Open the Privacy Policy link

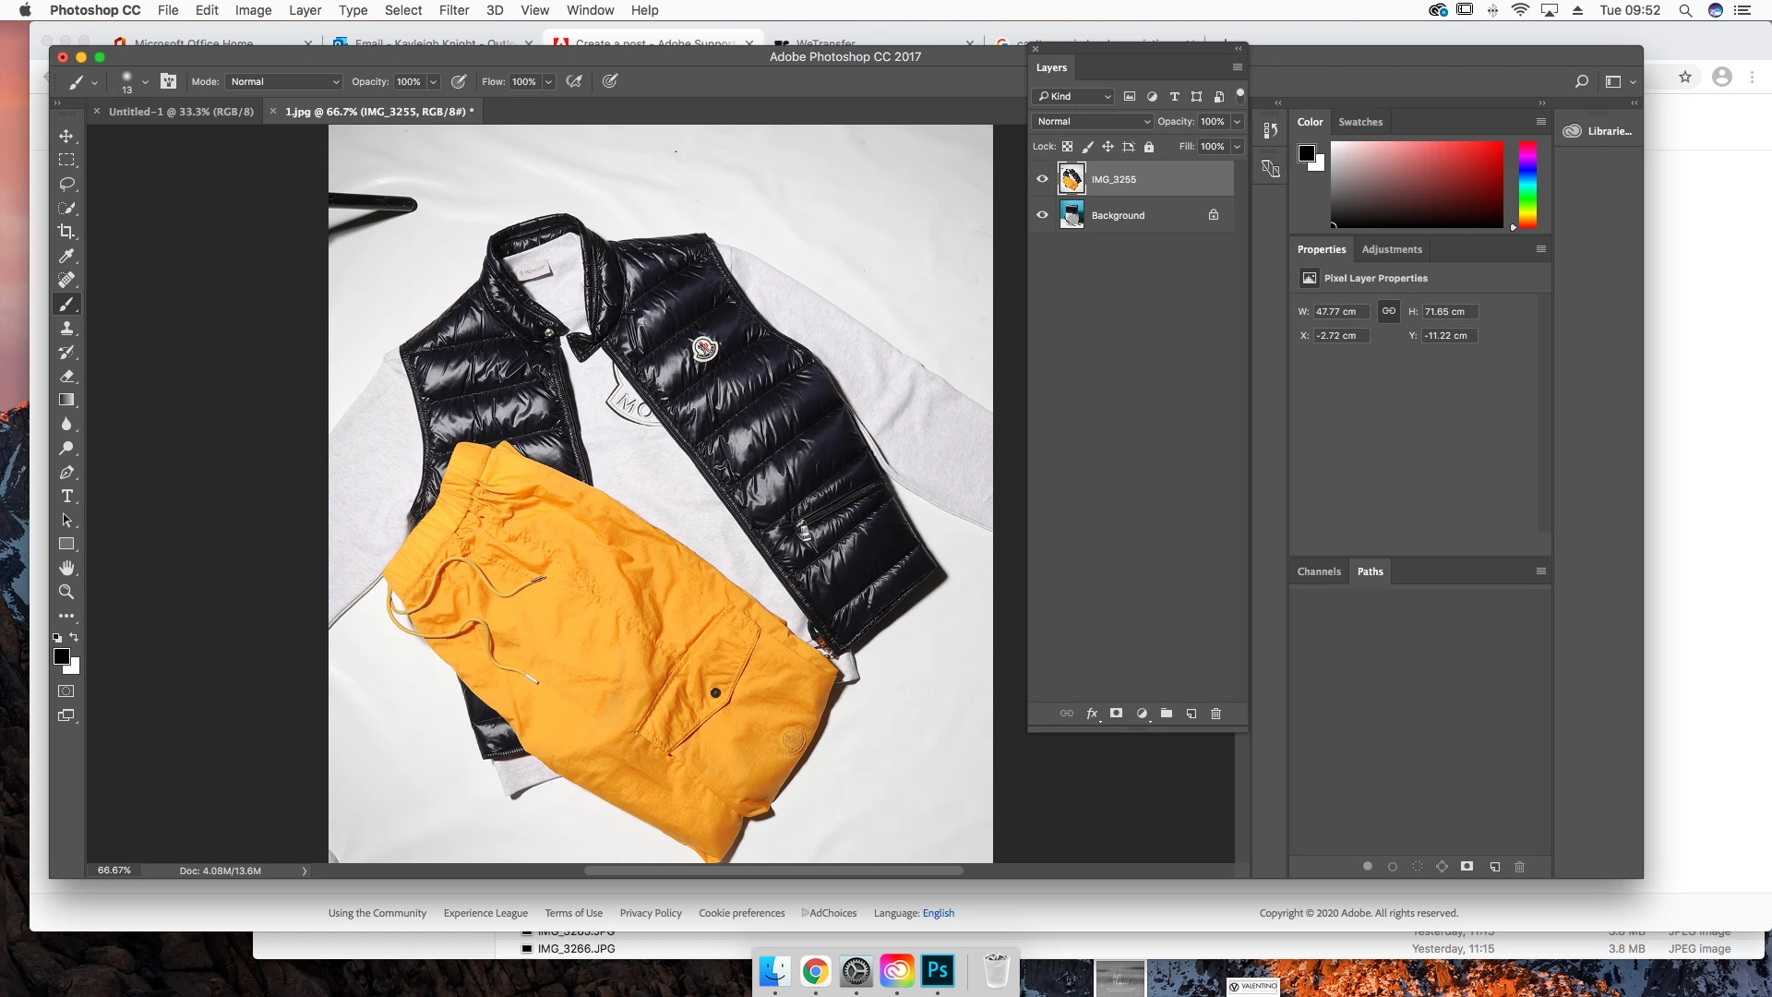point(651,913)
